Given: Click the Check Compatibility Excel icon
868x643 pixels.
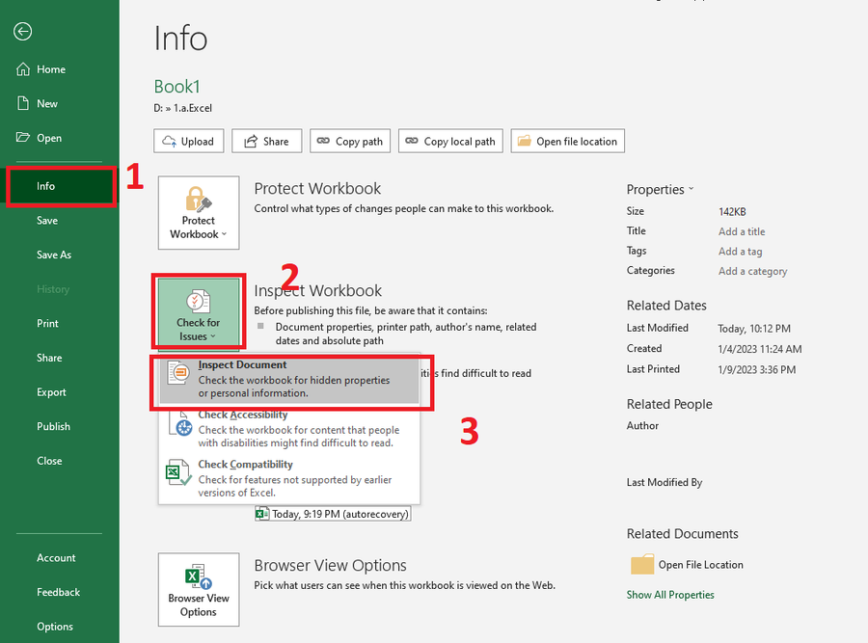Looking at the screenshot, I should (178, 472).
